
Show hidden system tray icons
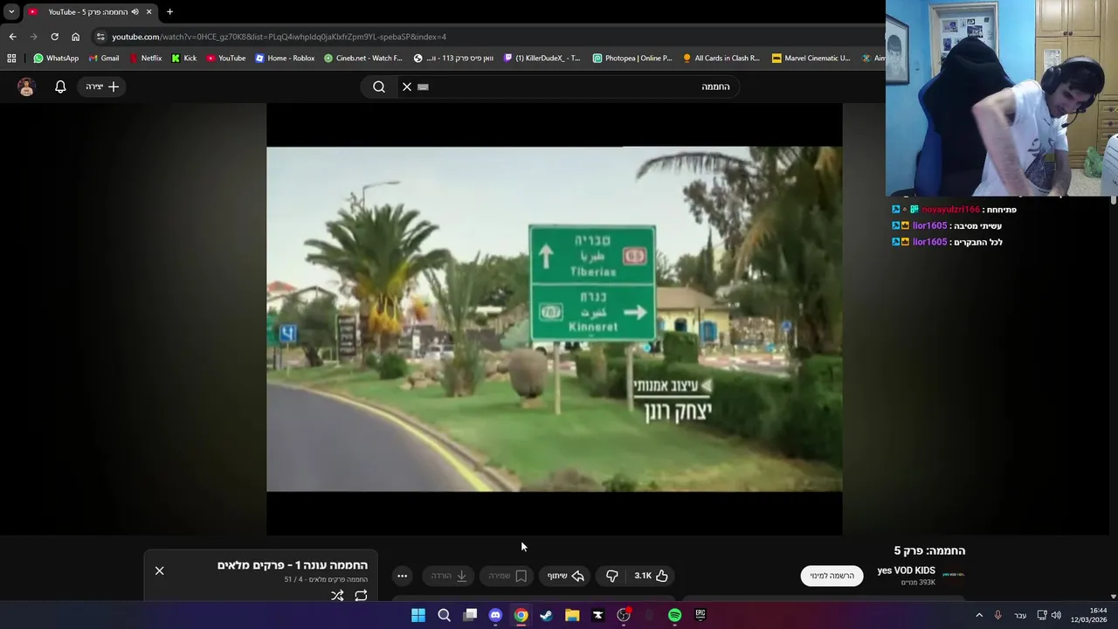[979, 615]
